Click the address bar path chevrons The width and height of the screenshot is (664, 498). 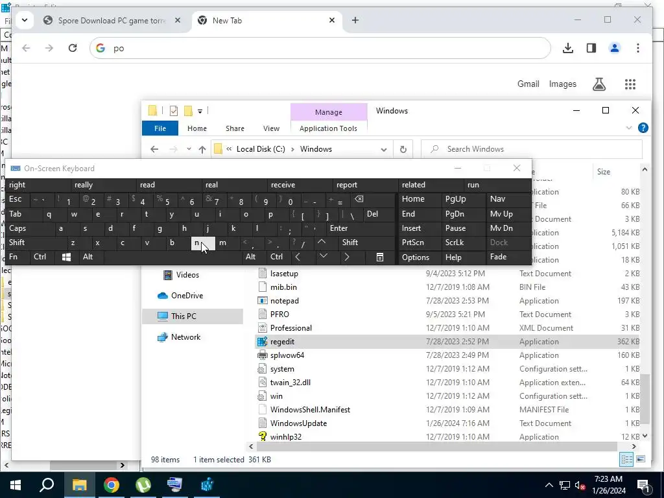point(229,149)
